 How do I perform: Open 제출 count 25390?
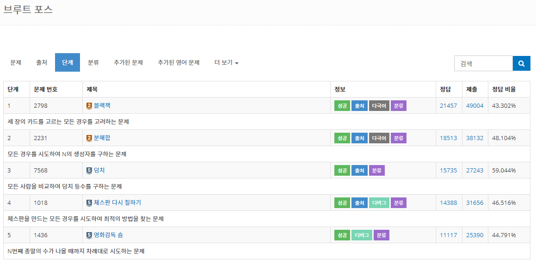point(475,235)
